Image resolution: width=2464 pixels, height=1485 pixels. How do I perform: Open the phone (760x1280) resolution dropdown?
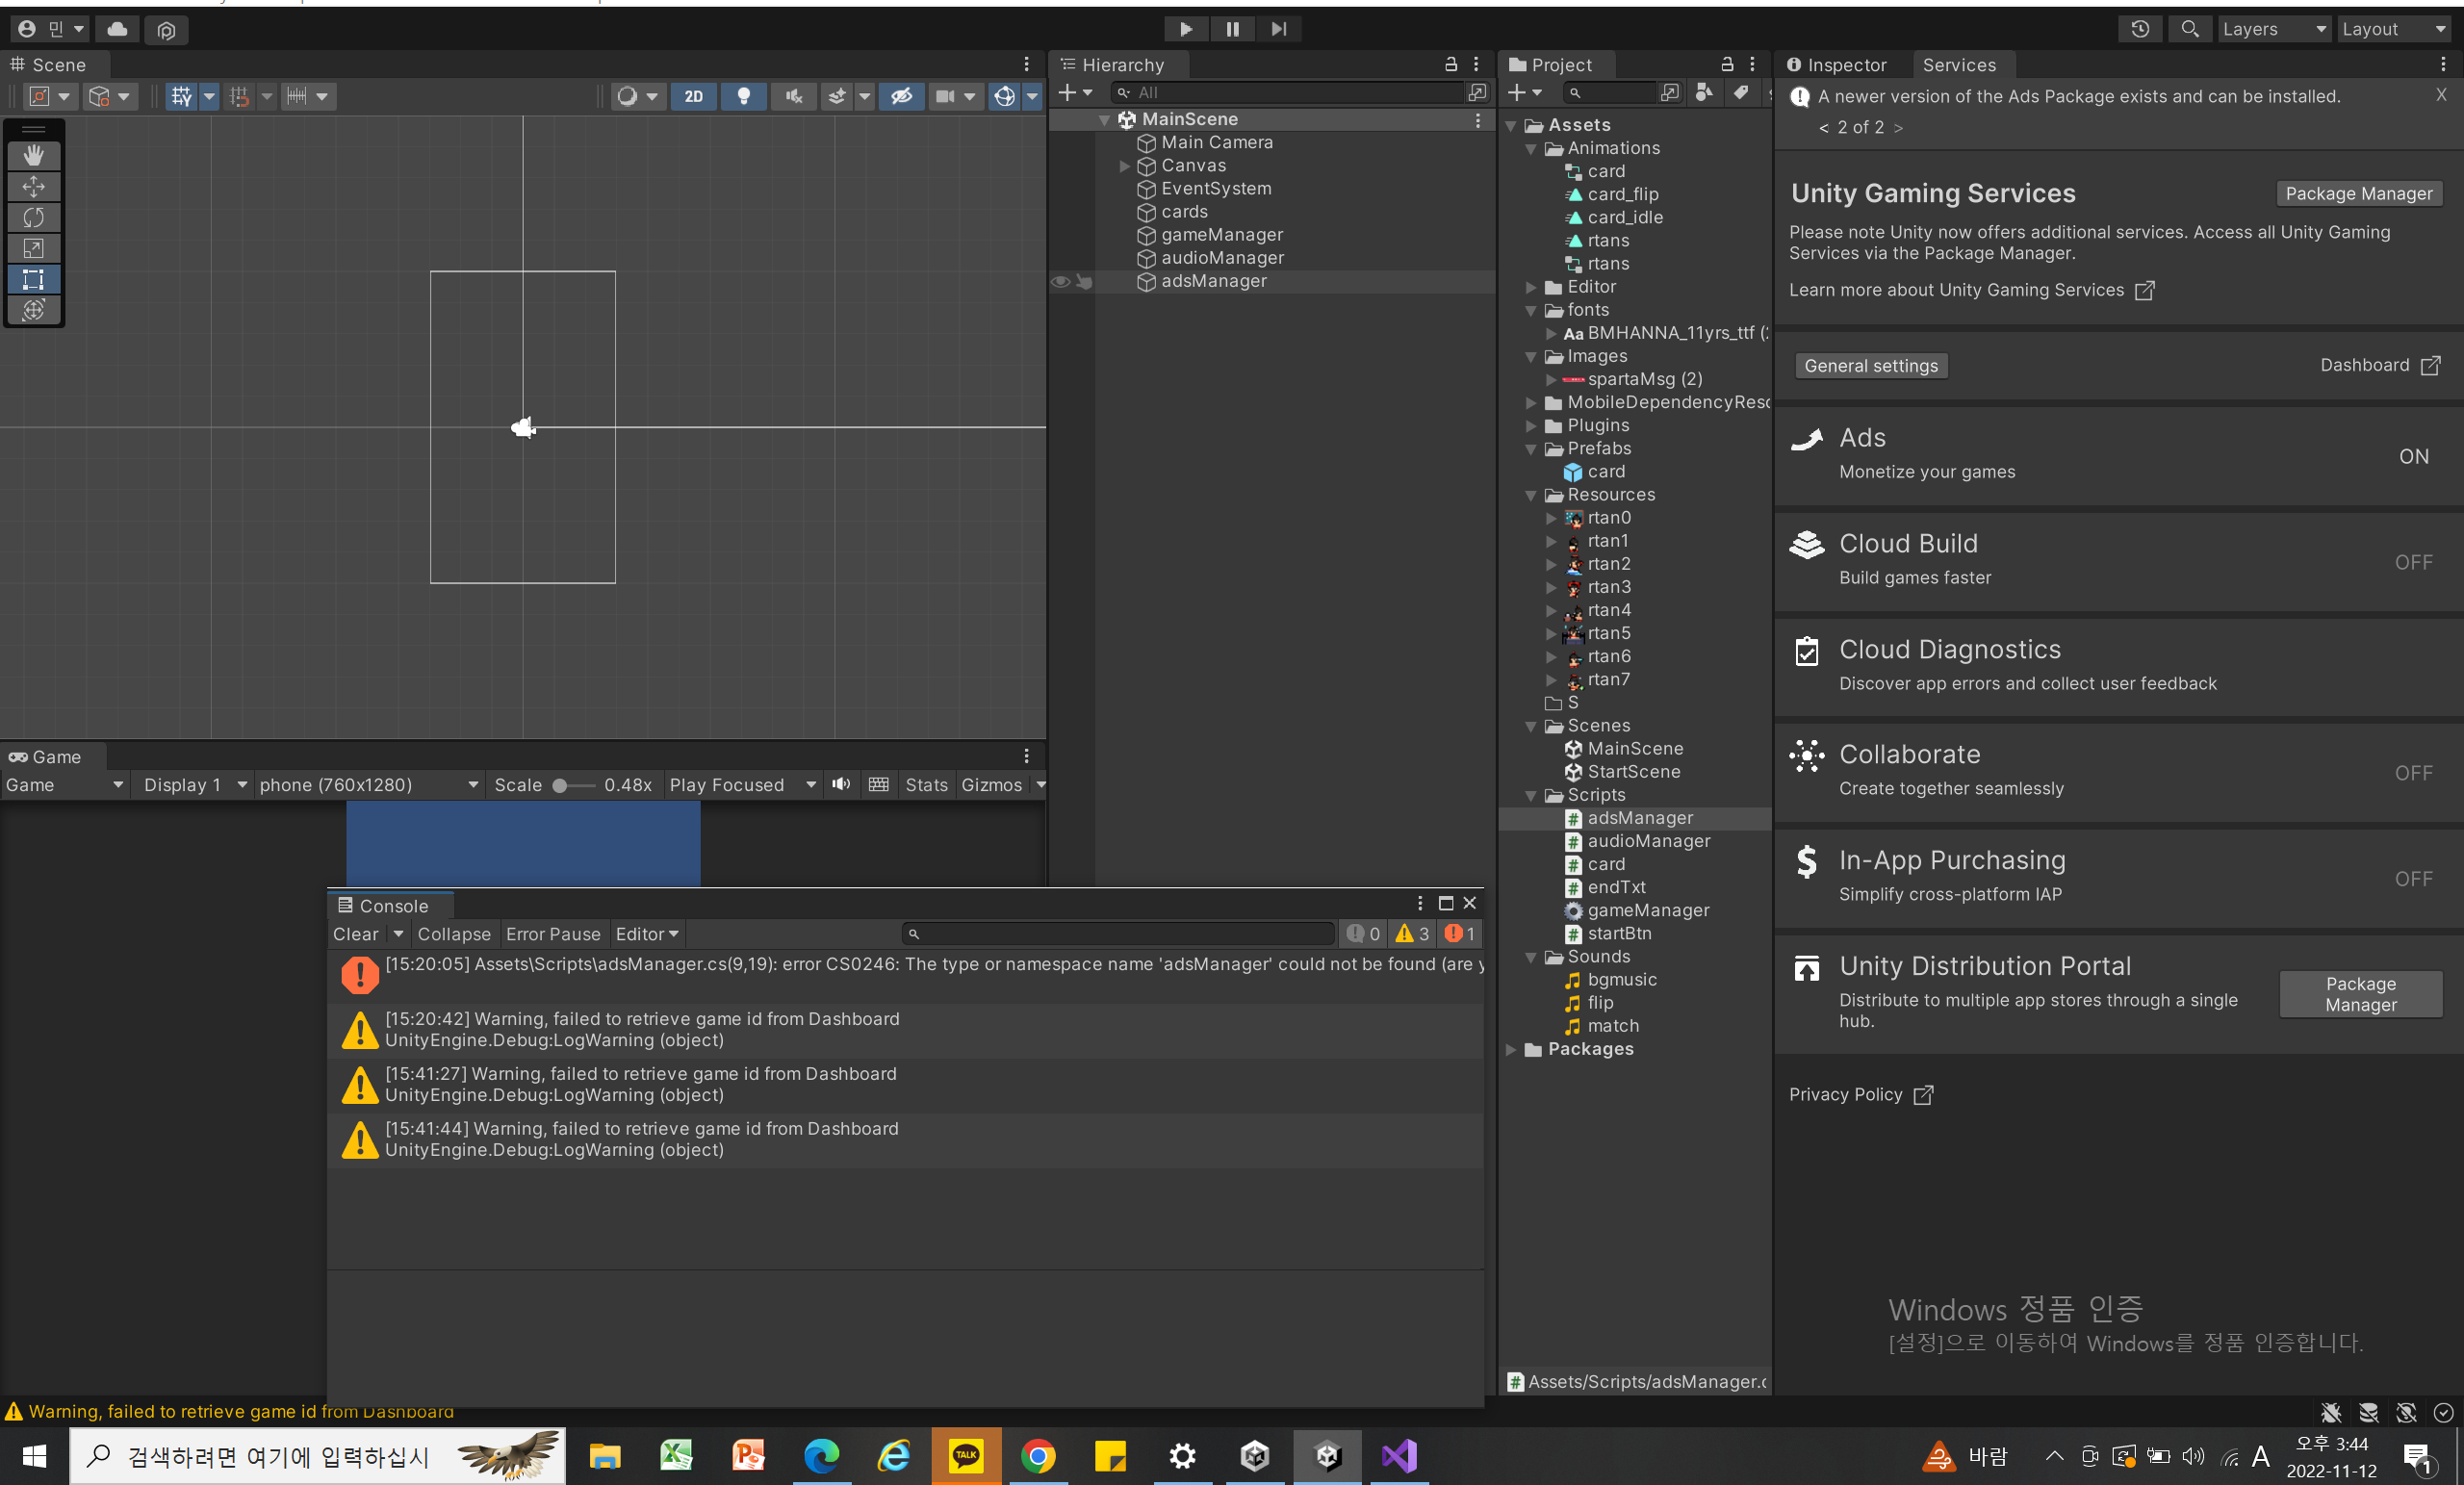(368, 785)
